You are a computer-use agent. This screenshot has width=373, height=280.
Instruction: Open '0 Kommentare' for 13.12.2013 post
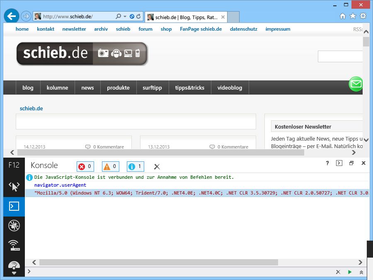(x=229, y=147)
